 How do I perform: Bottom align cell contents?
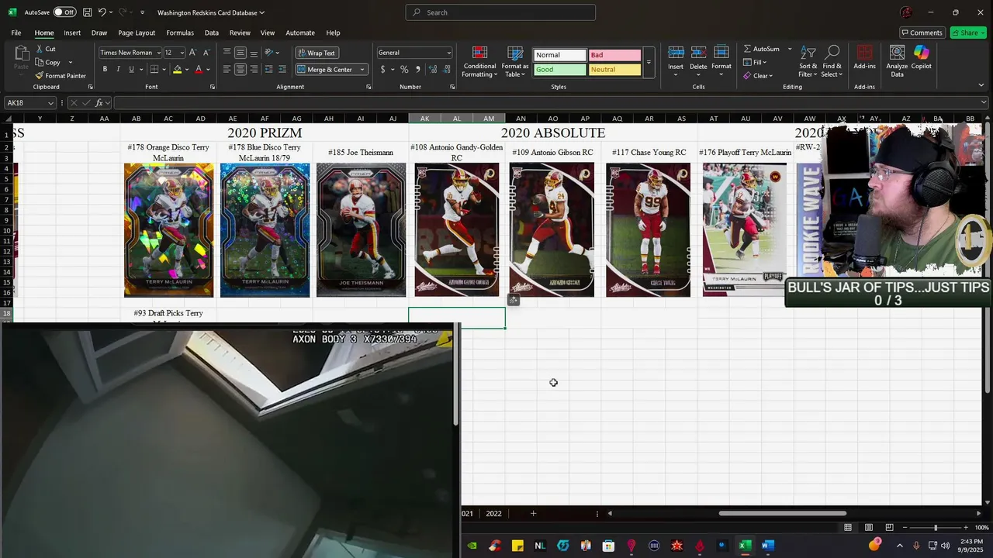pos(254,53)
